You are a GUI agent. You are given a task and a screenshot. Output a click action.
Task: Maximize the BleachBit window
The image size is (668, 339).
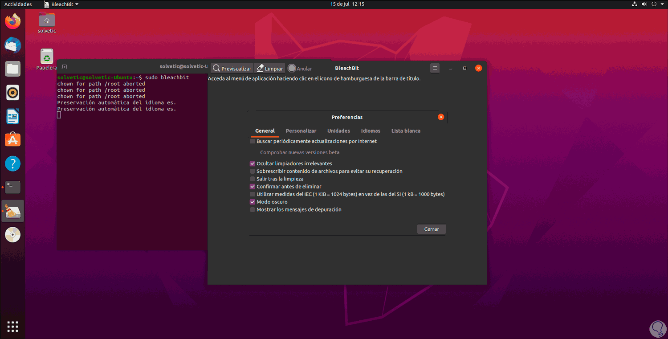(x=464, y=68)
